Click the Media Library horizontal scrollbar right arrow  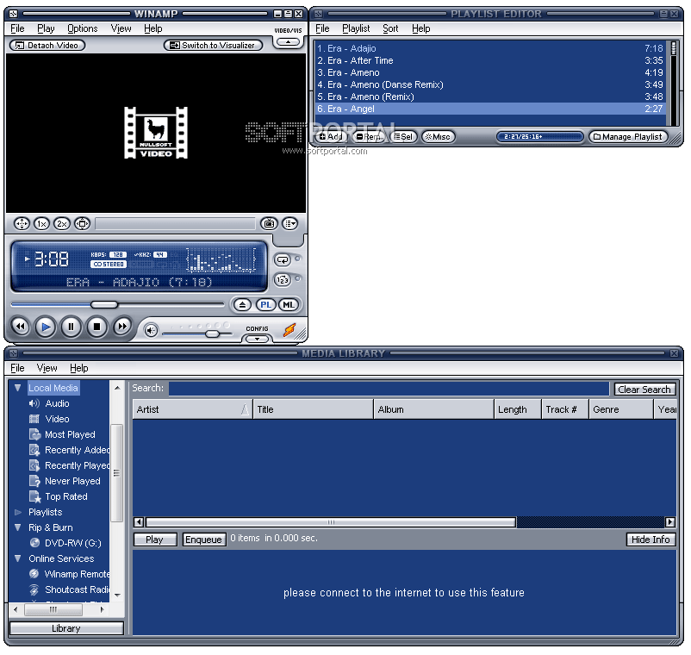pos(669,522)
